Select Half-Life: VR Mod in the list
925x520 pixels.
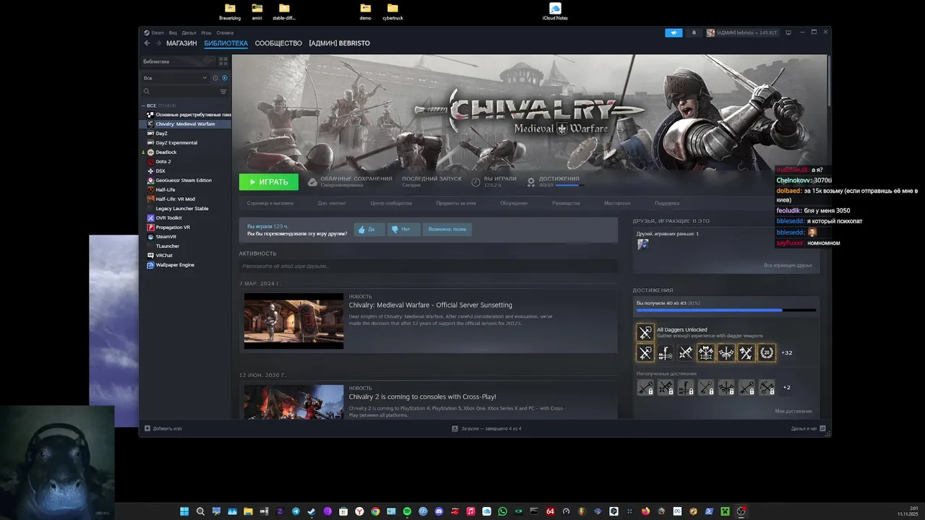pos(185,199)
